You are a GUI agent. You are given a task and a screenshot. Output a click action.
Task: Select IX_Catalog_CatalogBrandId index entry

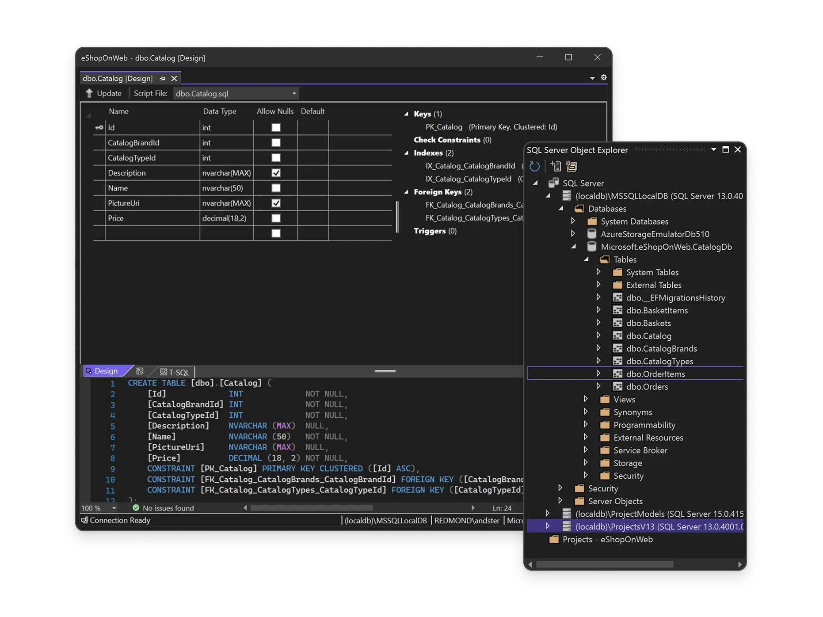pos(470,166)
